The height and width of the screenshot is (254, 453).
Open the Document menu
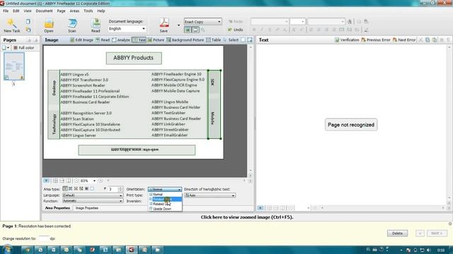(x=44, y=11)
